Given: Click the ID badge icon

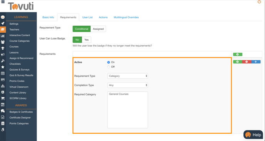Looking at the screenshot, I should [x=3, y=92].
